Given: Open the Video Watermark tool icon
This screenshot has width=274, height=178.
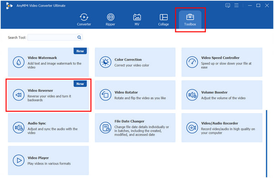Looking at the screenshot, I should [x=19, y=62].
